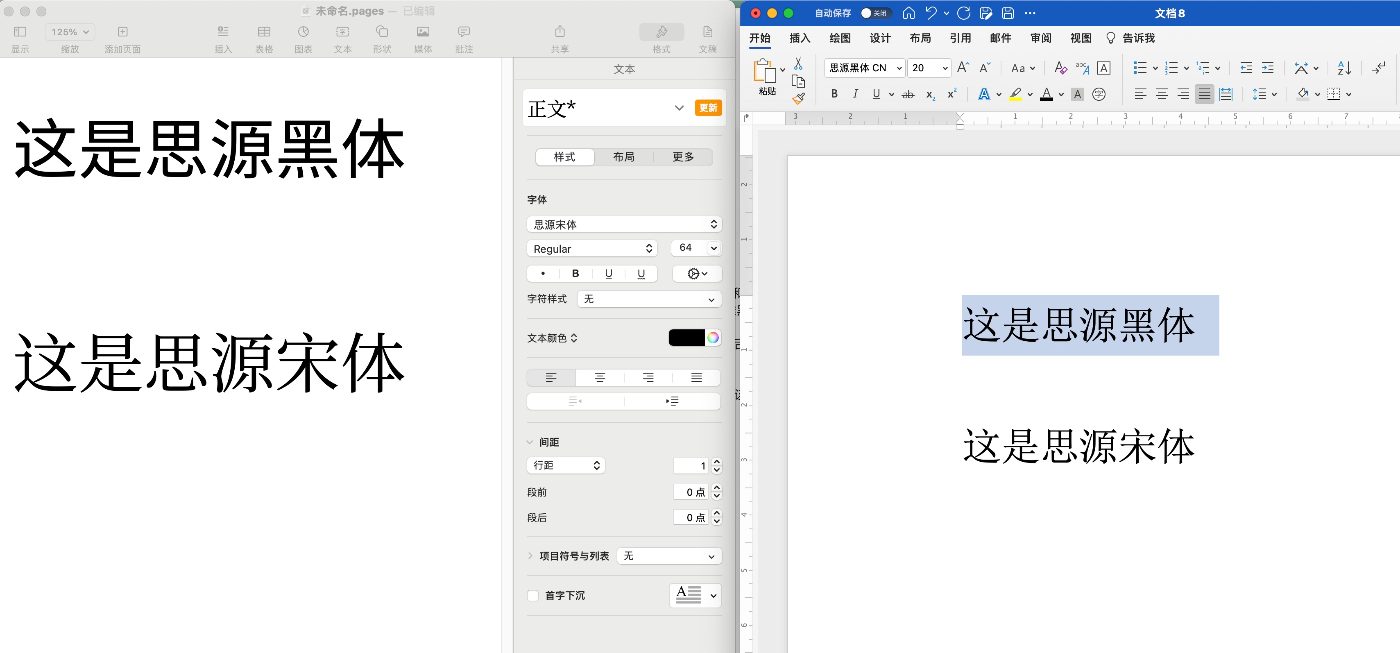Click the Word save disk icon
Image resolution: width=1400 pixels, height=653 pixels.
point(1008,13)
